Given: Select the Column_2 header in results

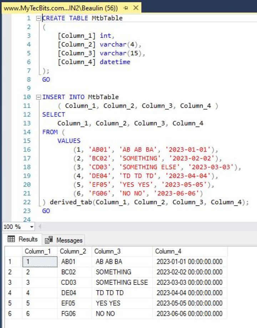Looking at the screenshot, I should (75, 251).
